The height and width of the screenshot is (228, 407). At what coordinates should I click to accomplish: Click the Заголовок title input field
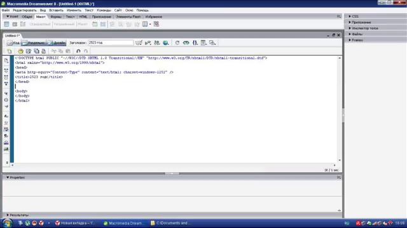click(111, 42)
